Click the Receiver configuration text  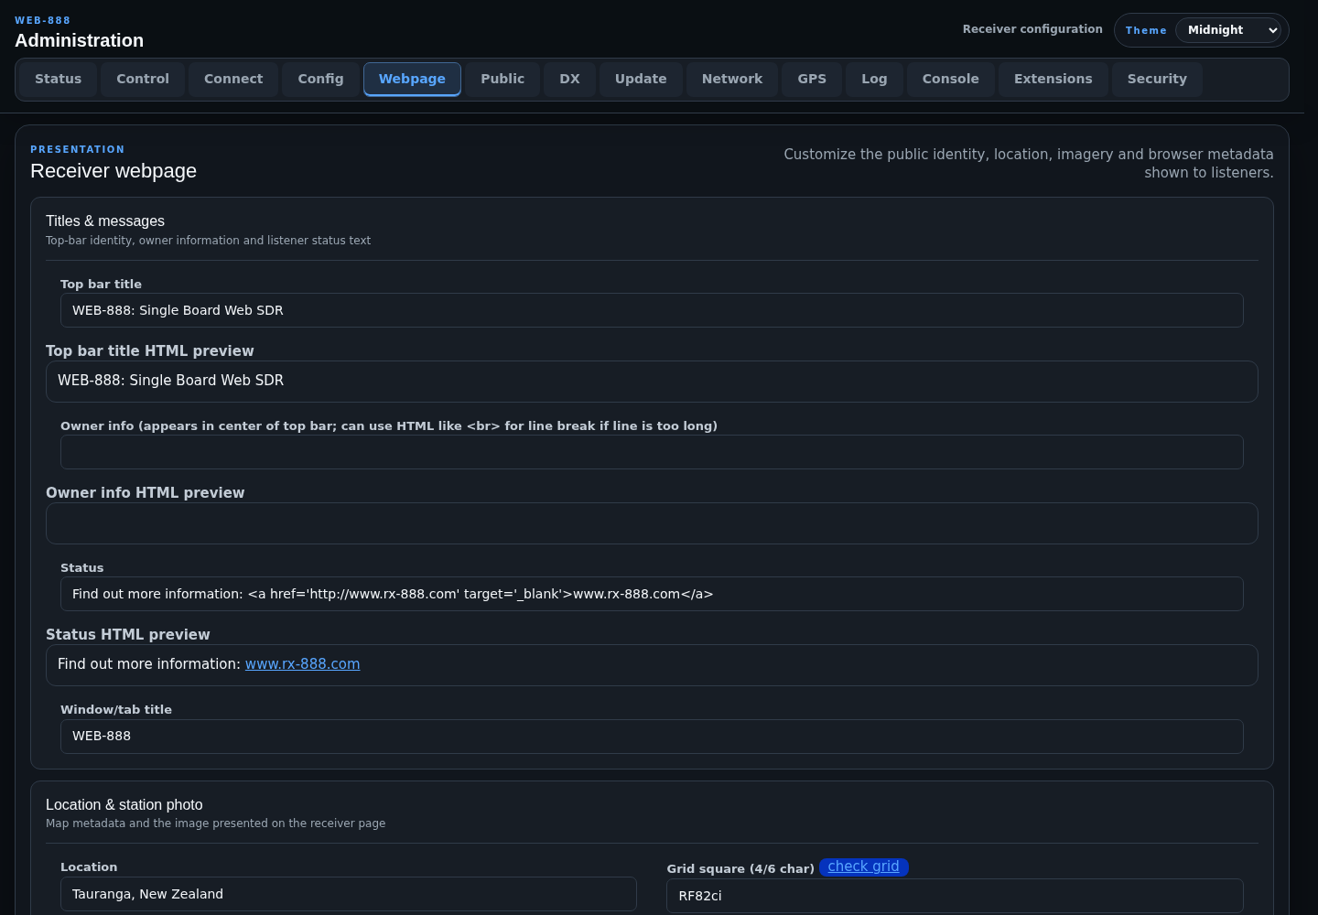click(x=1032, y=29)
